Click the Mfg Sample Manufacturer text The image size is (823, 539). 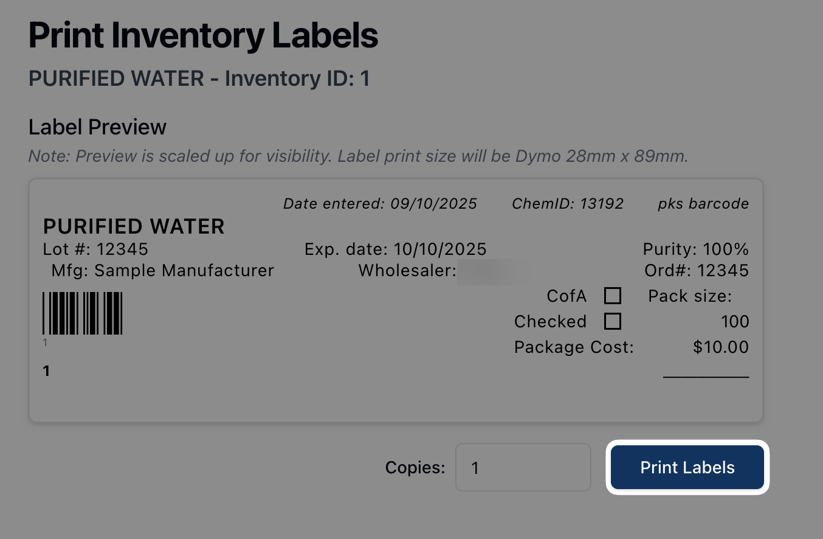tap(162, 270)
